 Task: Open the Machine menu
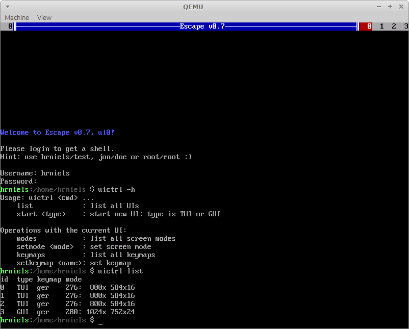point(17,17)
